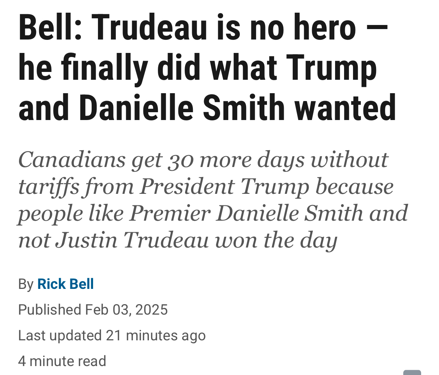The width and height of the screenshot is (439, 375).
Task: Click 'President Trump' in the subheadline
Action: [x=224, y=186]
